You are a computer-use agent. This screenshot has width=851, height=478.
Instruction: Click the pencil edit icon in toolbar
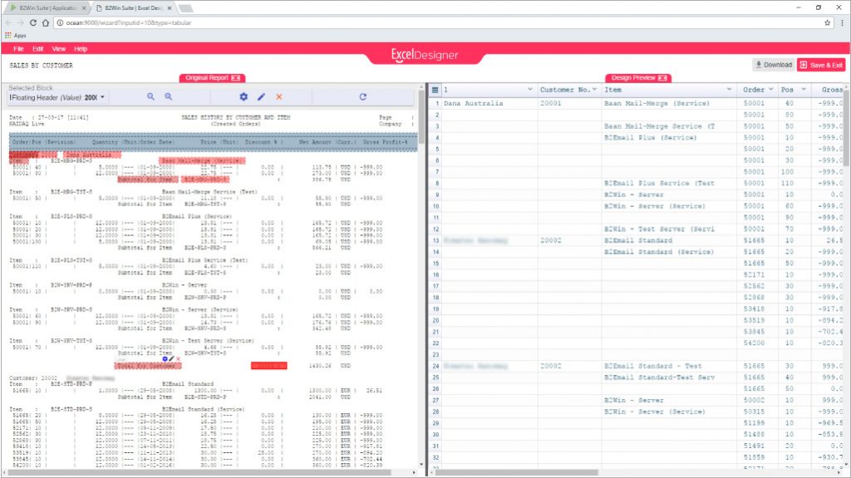261,97
